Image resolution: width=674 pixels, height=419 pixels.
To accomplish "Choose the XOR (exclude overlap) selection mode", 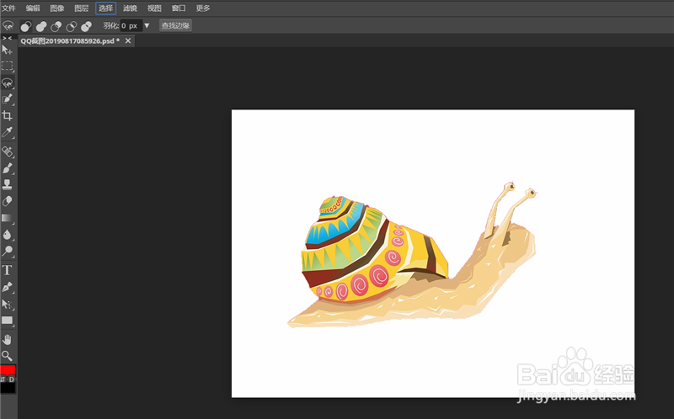I will pyautogui.click(x=87, y=26).
